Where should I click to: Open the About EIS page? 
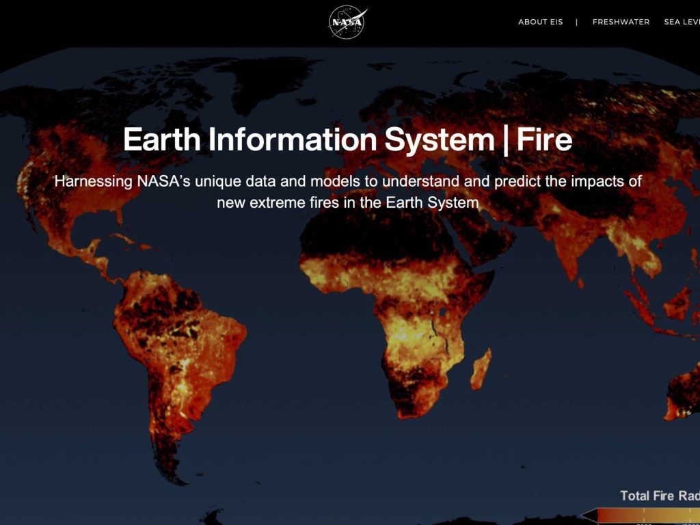pyautogui.click(x=540, y=22)
